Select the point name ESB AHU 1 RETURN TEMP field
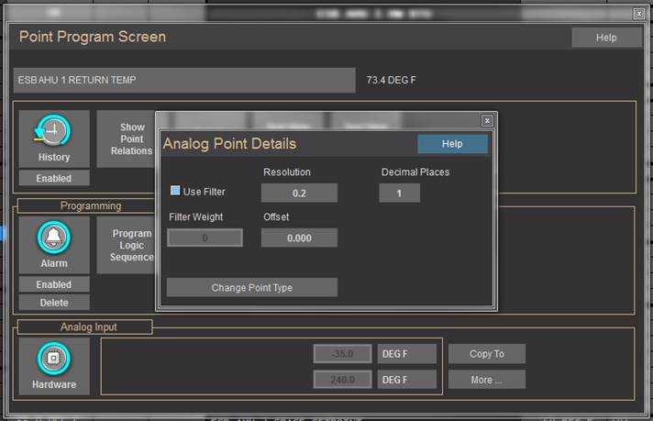The height and width of the screenshot is (421, 653). tap(183, 81)
